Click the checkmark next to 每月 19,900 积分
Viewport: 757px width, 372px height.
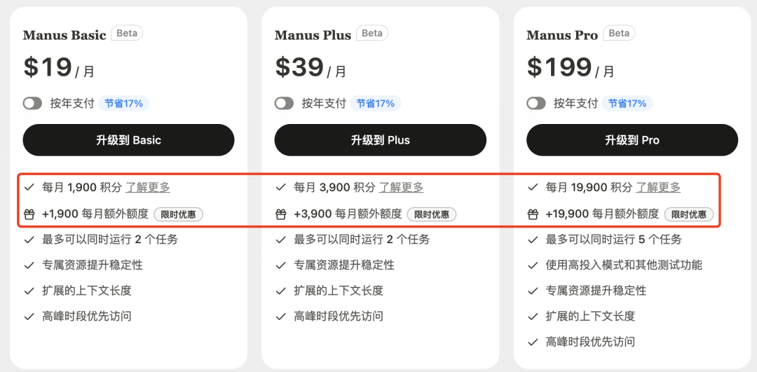(x=533, y=187)
